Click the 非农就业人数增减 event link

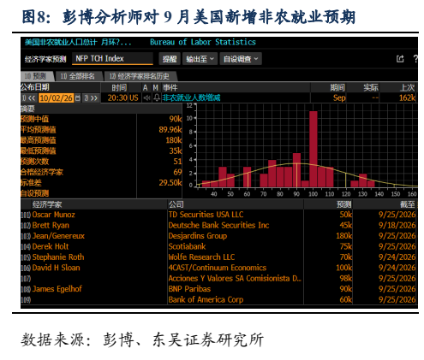tap(191, 98)
